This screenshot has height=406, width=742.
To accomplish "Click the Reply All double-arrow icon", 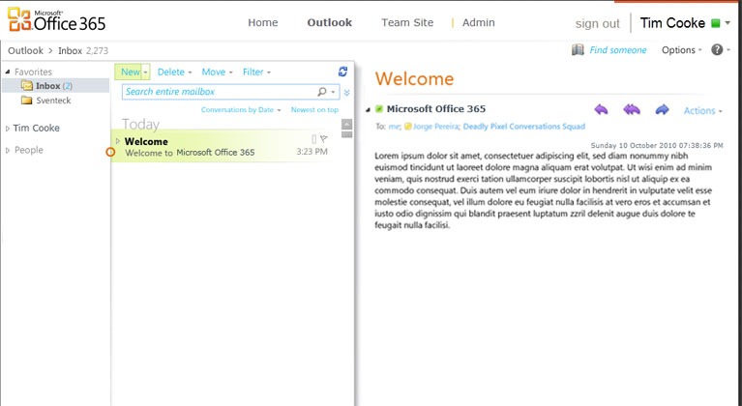I will (631, 110).
